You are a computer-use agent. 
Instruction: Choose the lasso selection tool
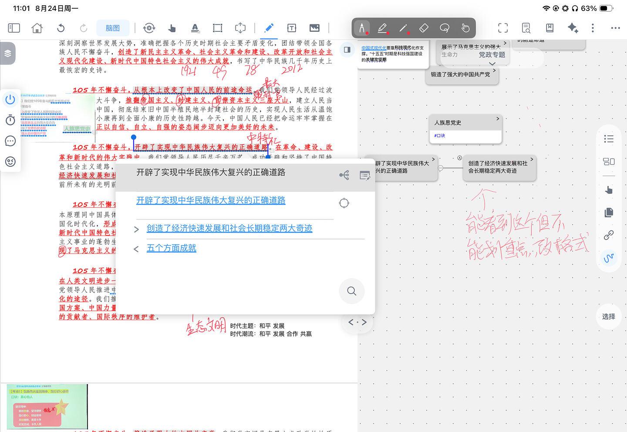(445, 28)
